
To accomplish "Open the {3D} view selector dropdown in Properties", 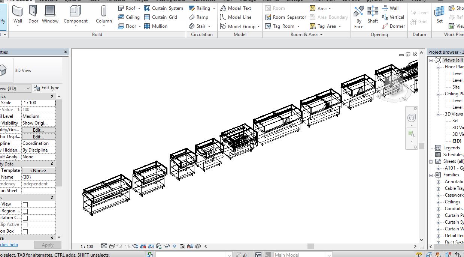I will (28, 89).
